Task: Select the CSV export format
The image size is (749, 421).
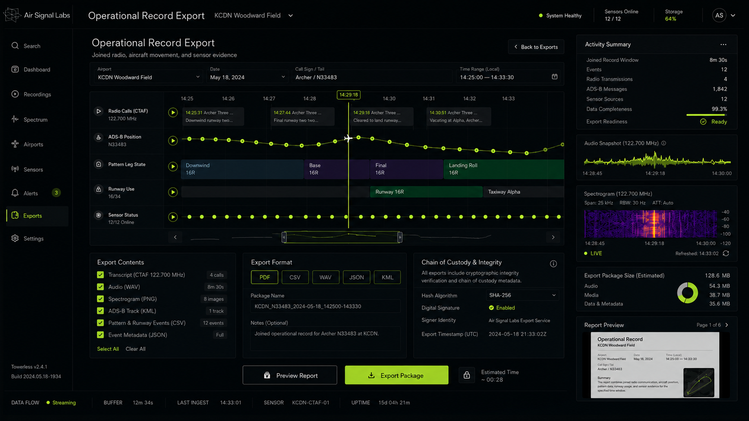Action: pos(295,277)
